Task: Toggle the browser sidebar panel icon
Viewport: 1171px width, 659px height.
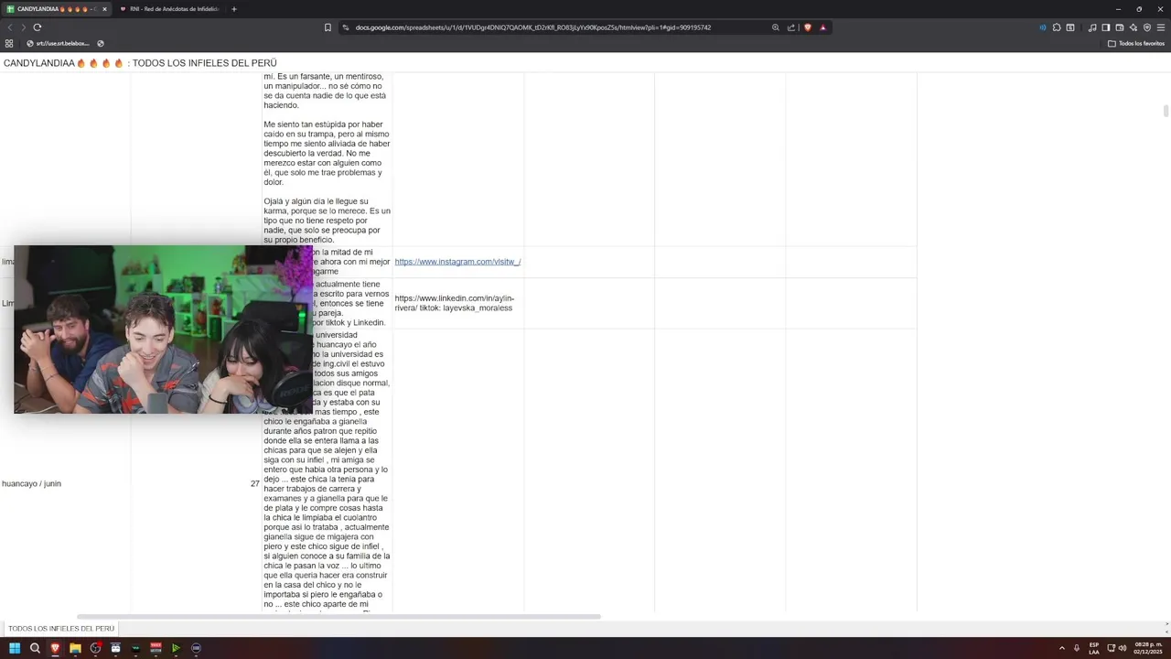Action: [1105, 27]
